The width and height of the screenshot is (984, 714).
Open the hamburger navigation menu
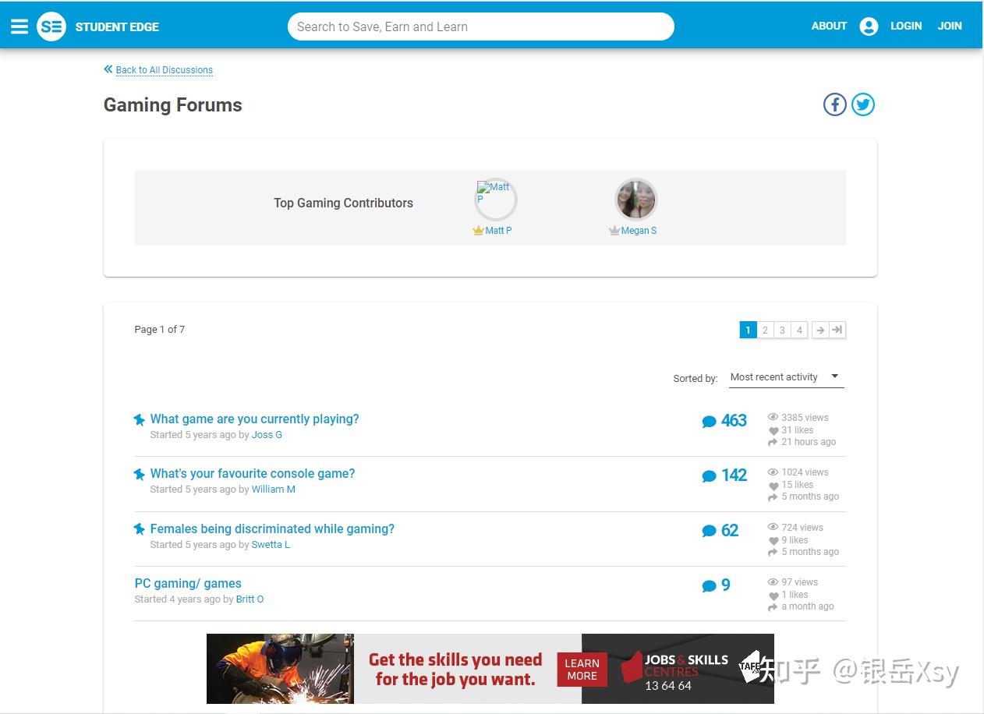(x=19, y=27)
